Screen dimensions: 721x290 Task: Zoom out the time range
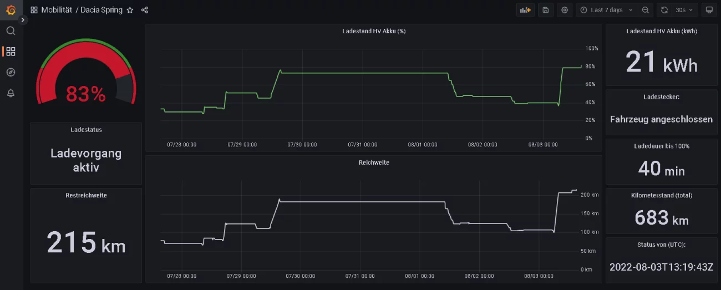(646, 10)
